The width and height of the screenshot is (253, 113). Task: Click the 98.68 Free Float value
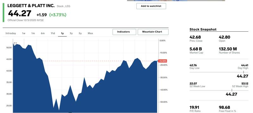[x=225, y=107]
